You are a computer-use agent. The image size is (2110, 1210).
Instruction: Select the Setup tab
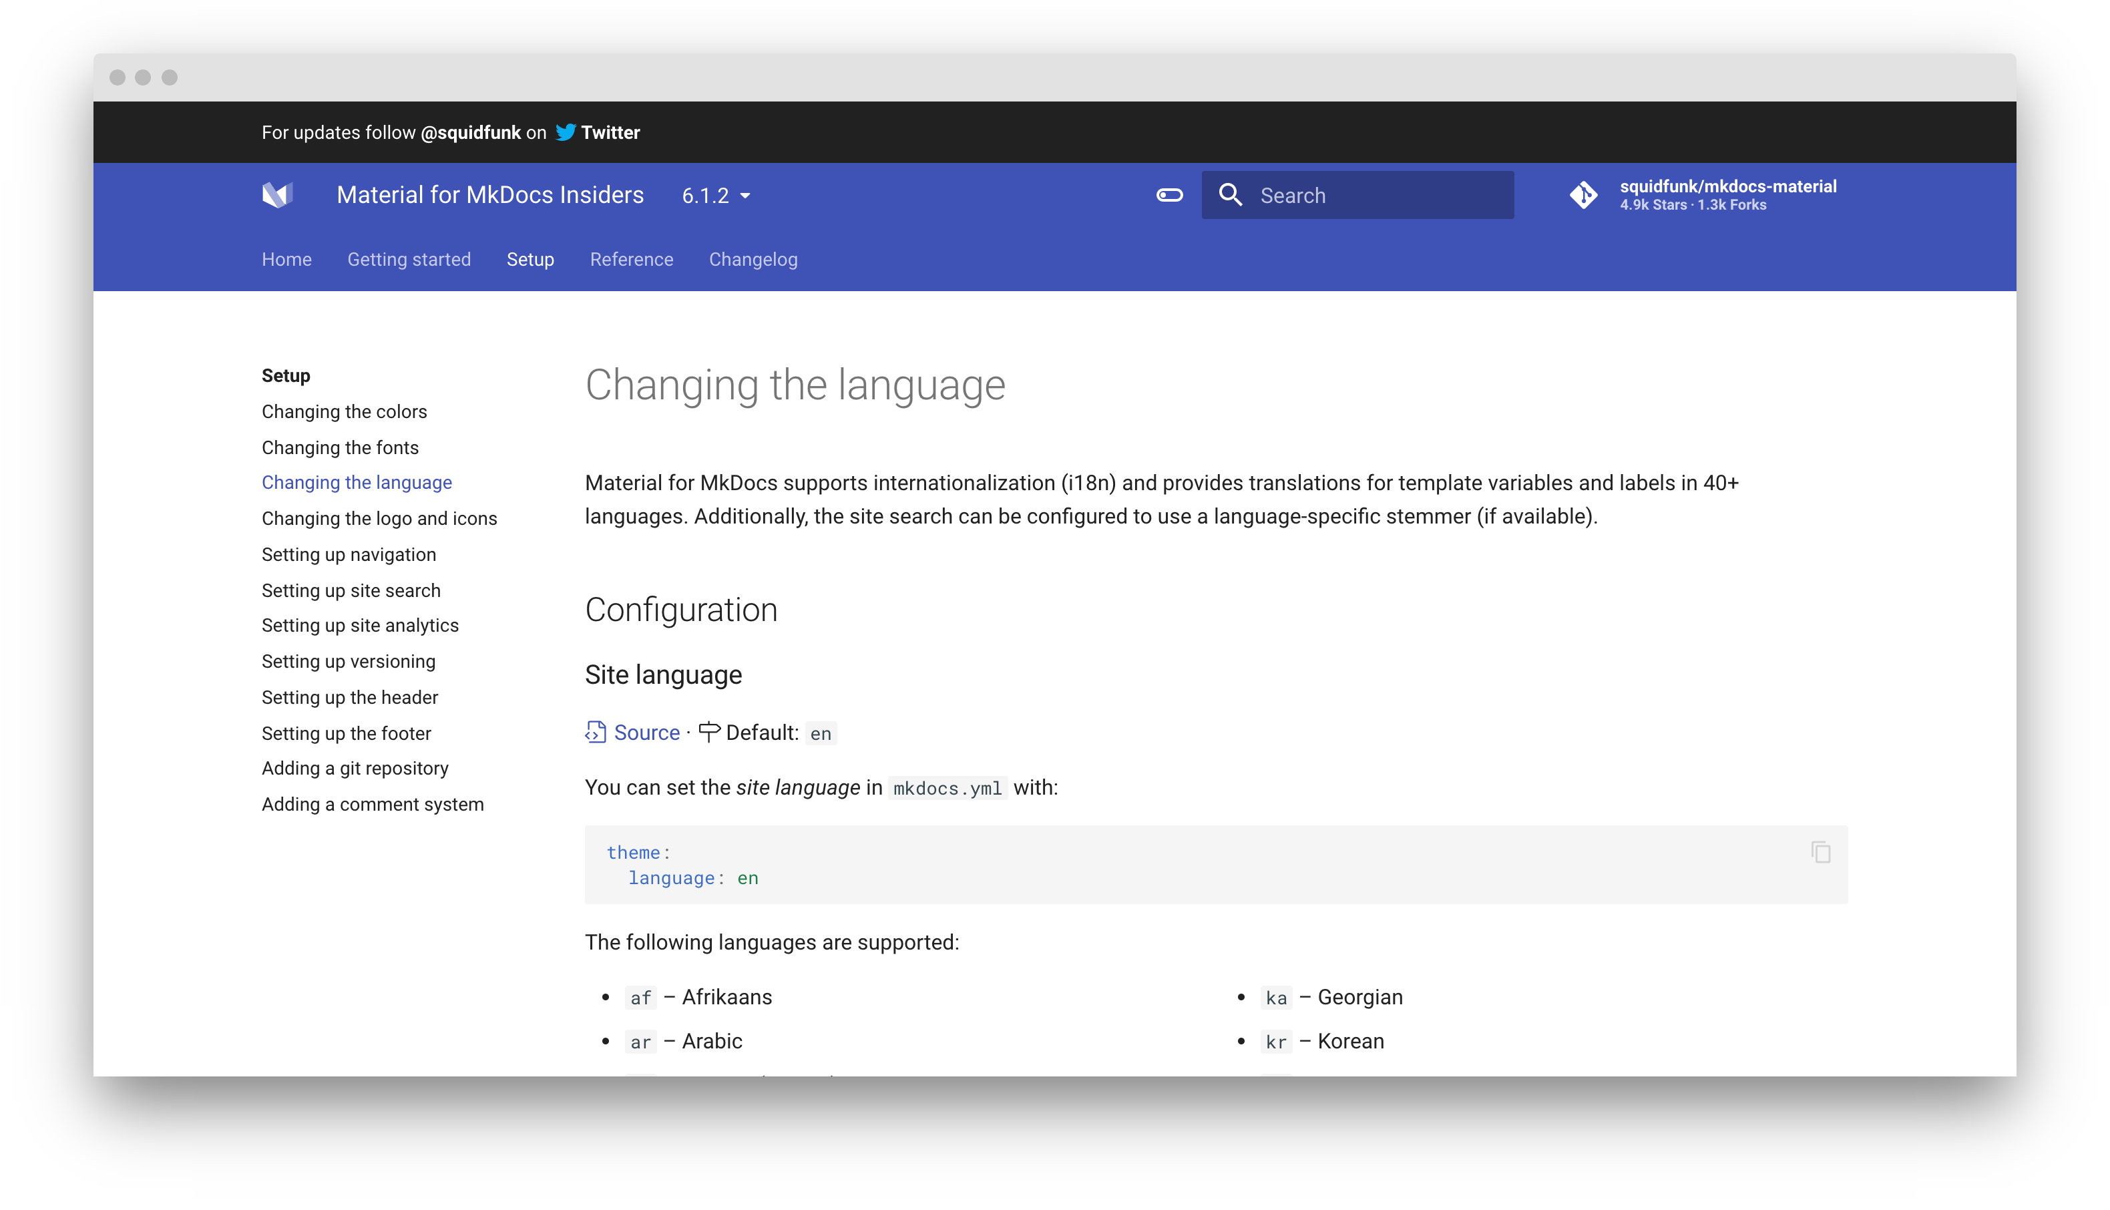click(530, 259)
